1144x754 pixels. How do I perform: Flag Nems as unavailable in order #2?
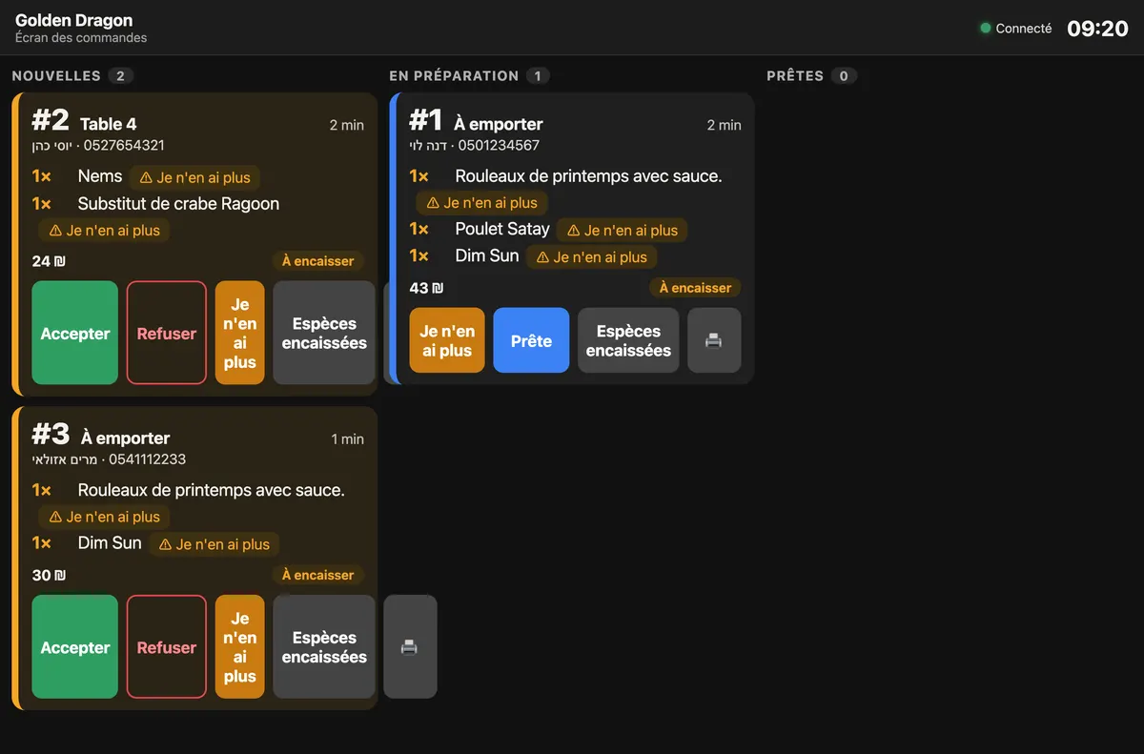point(195,177)
